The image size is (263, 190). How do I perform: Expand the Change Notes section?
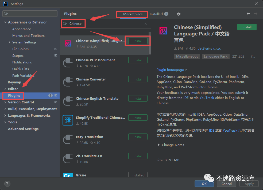pyautogui.click(x=159, y=145)
